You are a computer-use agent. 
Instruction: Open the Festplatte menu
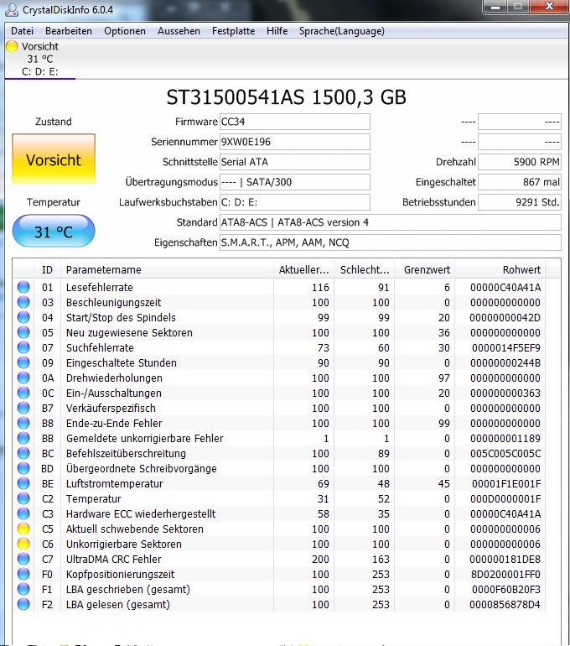[x=233, y=31]
